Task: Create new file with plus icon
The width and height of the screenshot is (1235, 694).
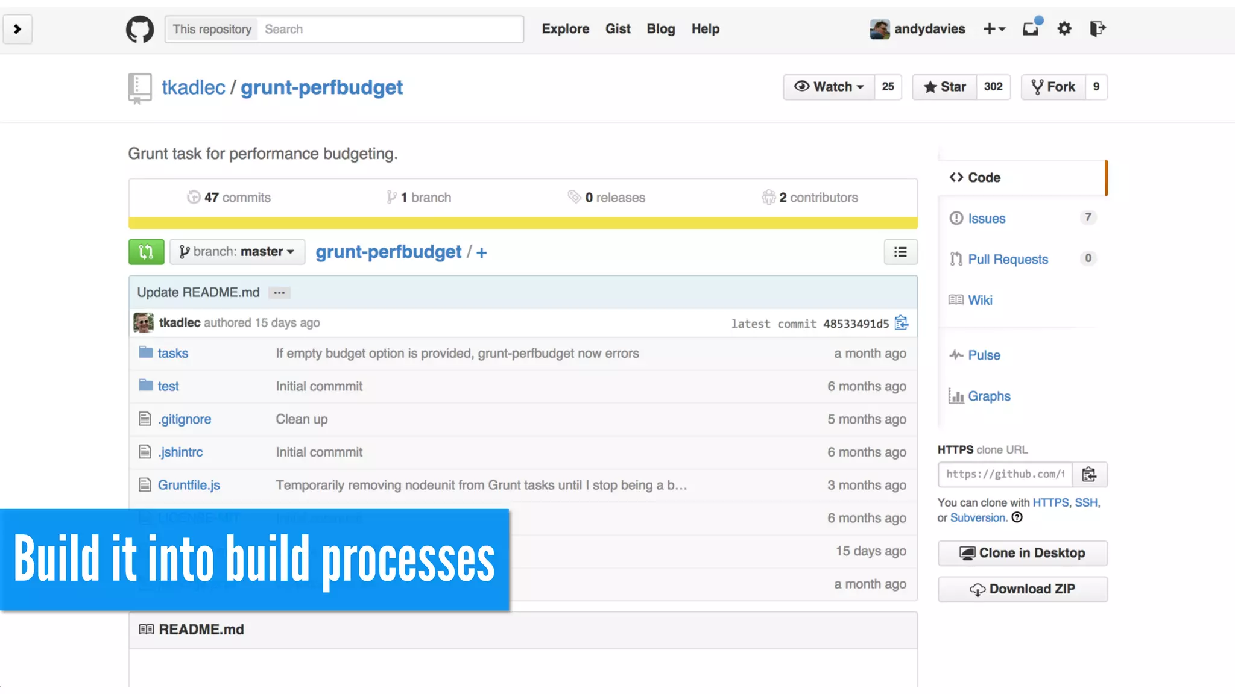Action: (x=481, y=253)
